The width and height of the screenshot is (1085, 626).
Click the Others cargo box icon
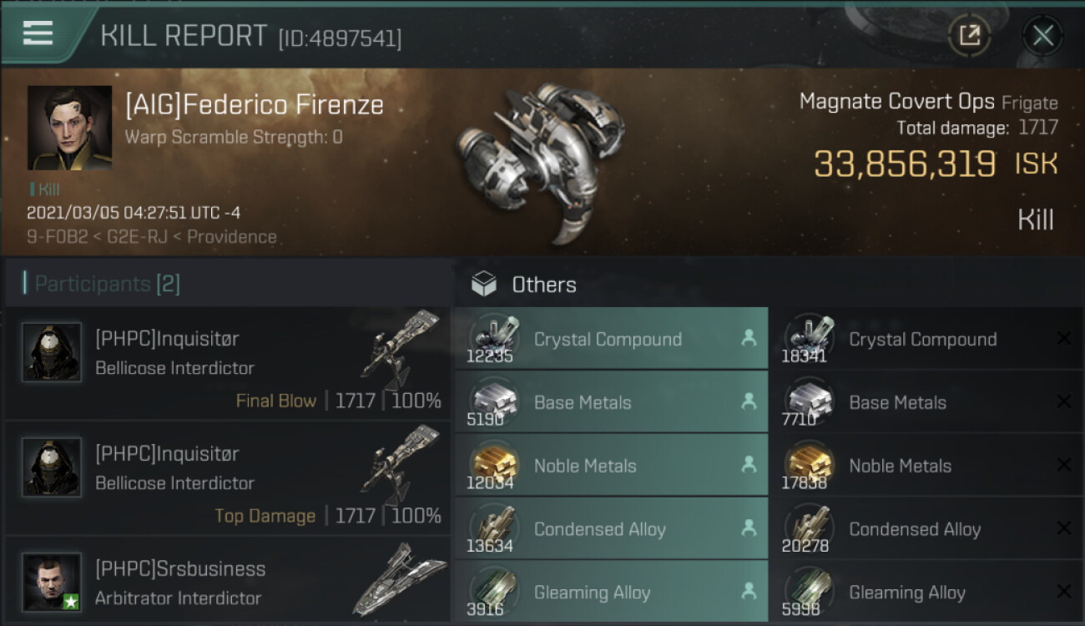tap(483, 285)
